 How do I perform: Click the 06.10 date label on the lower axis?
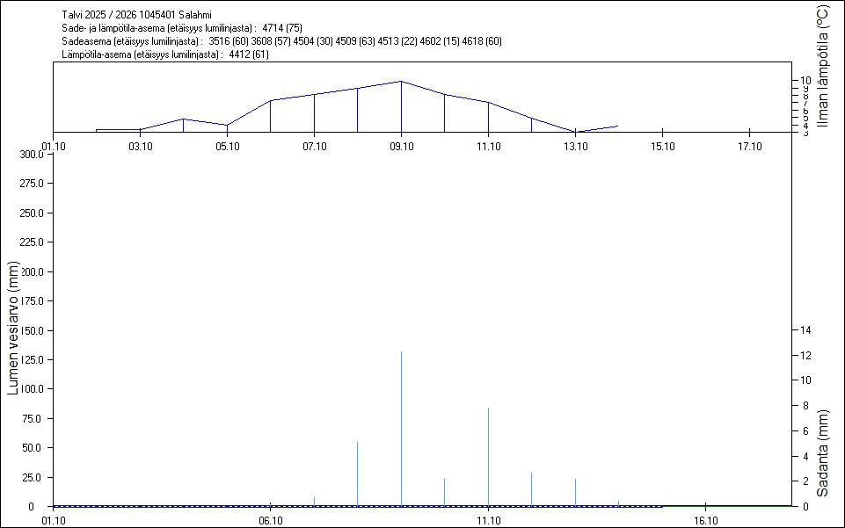point(270,521)
